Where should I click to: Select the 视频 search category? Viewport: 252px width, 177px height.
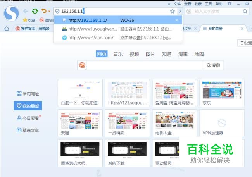[134, 54]
